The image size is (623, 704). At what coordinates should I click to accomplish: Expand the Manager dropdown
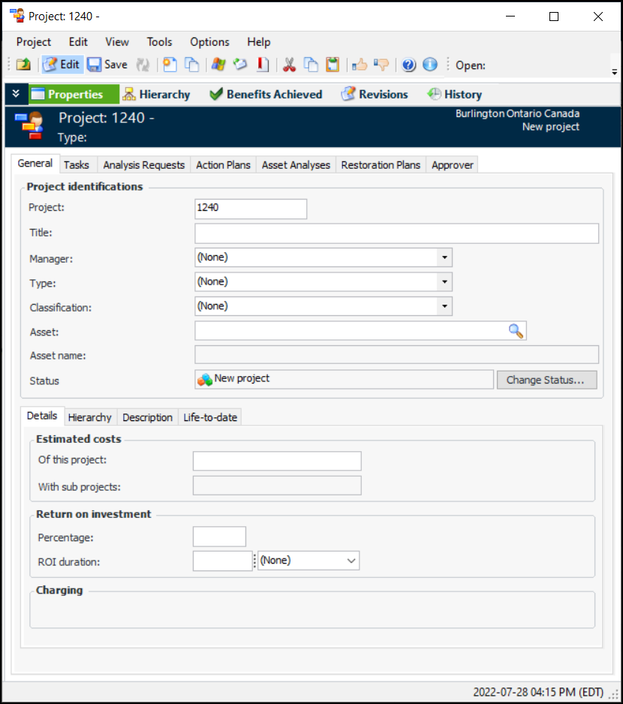click(x=444, y=257)
